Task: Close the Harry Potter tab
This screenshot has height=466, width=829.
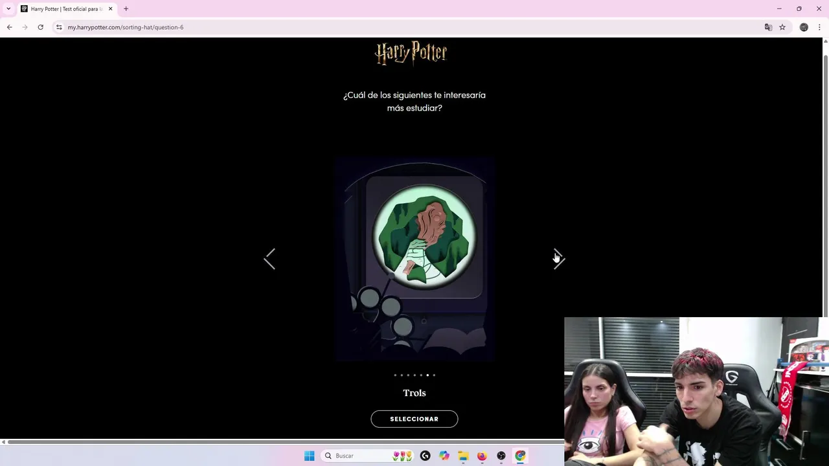Action: click(x=110, y=9)
